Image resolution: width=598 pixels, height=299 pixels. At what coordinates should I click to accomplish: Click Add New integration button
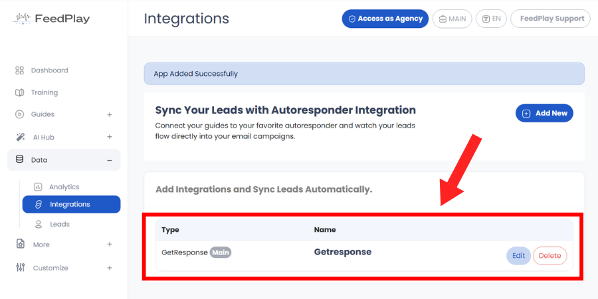[x=544, y=113]
